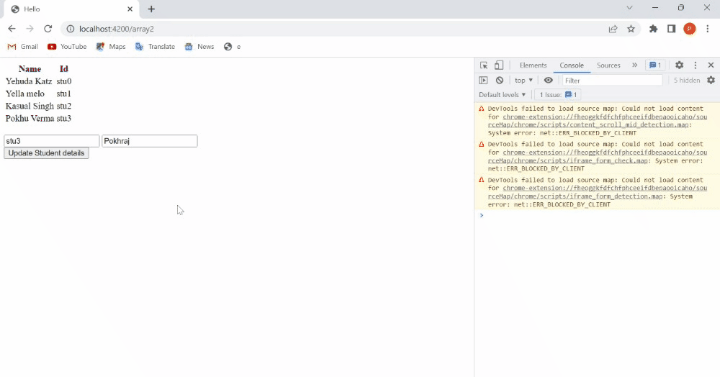The image size is (720, 377).
Task: Go back using browser back arrow
Action: [x=12, y=29]
